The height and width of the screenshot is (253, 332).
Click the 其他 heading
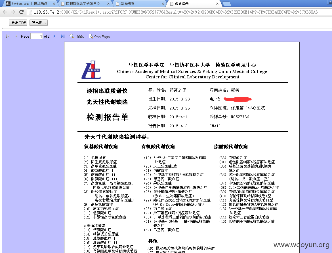point(153,241)
